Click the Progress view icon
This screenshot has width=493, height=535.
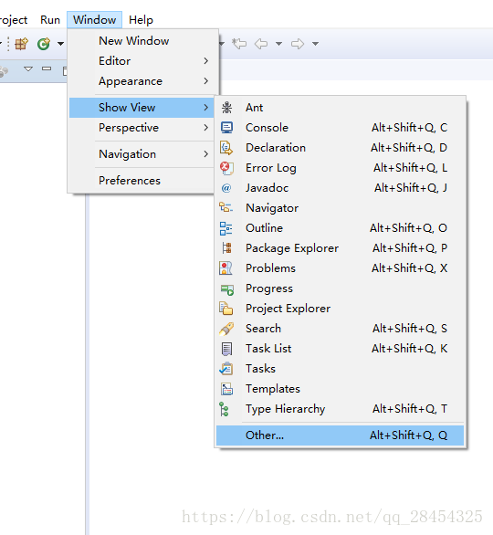tap(227, 290)
